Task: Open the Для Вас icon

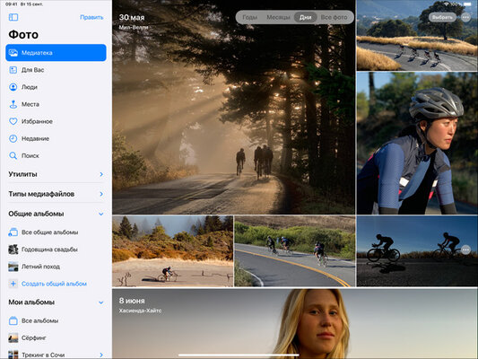Action: point(13,70)
